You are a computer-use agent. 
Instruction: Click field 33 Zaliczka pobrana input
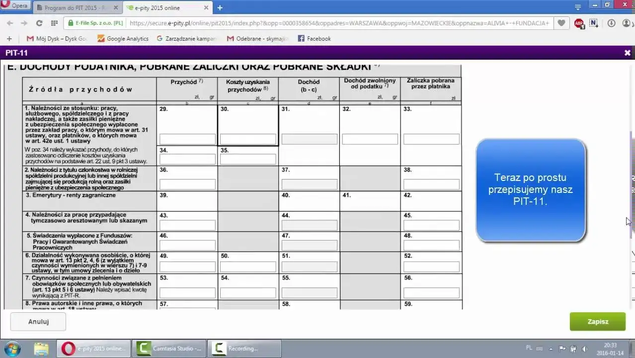(x=431, y=139)
